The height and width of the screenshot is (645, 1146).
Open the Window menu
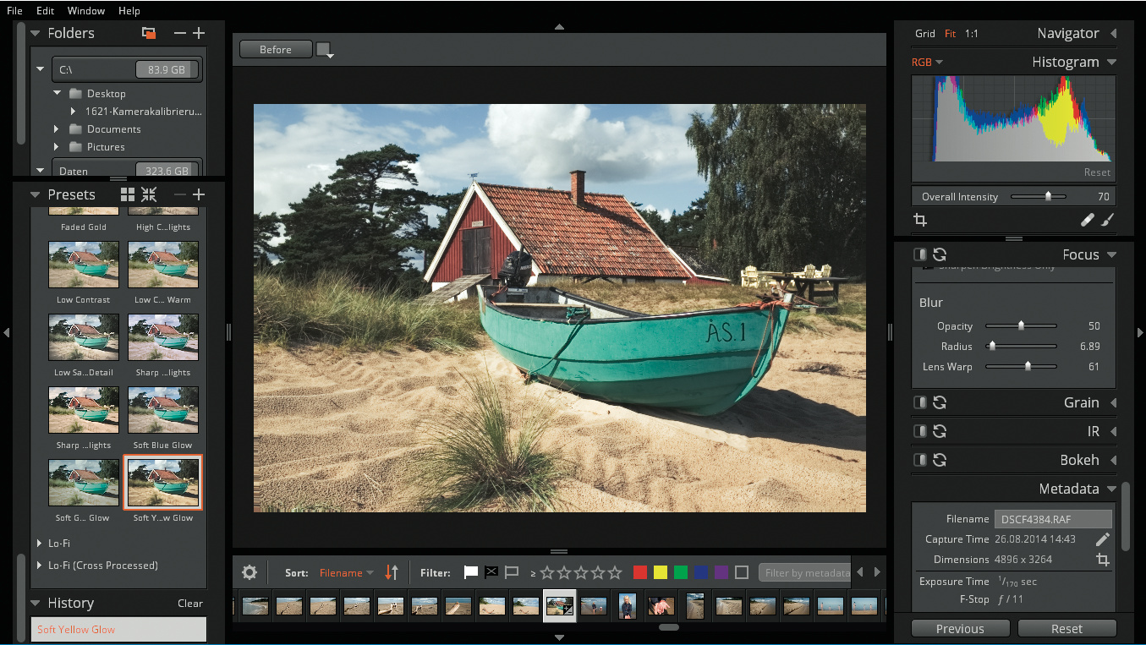(85, 11)
